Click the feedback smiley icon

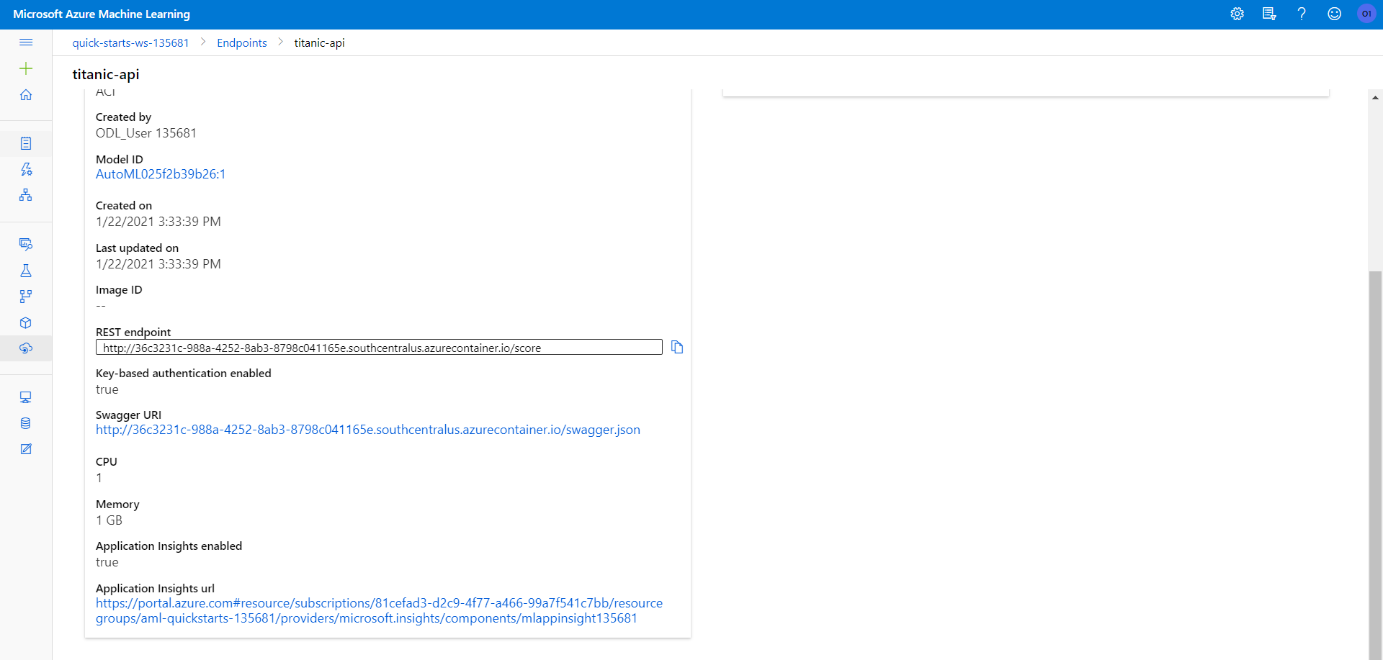coord(1334,14)
